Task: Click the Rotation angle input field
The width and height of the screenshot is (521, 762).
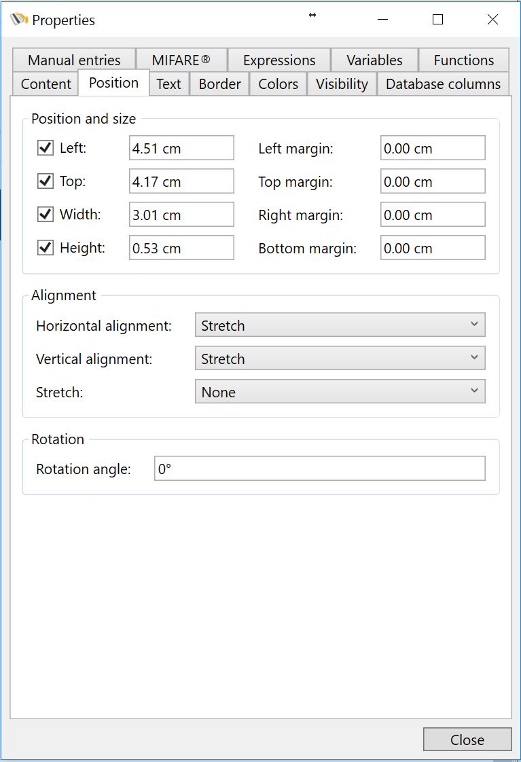Action: [x=319, y=468]
